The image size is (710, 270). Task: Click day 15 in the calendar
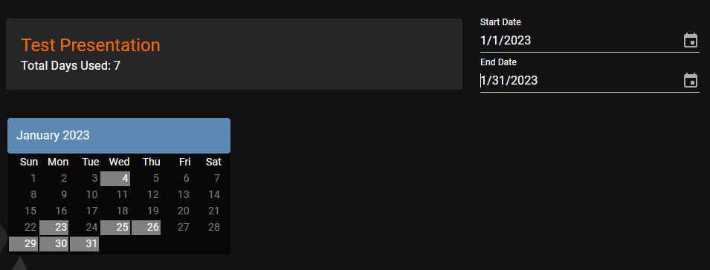tap(30, 211)
